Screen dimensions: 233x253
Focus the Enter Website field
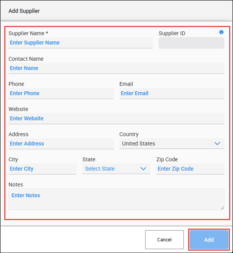(x=116, y=118)
